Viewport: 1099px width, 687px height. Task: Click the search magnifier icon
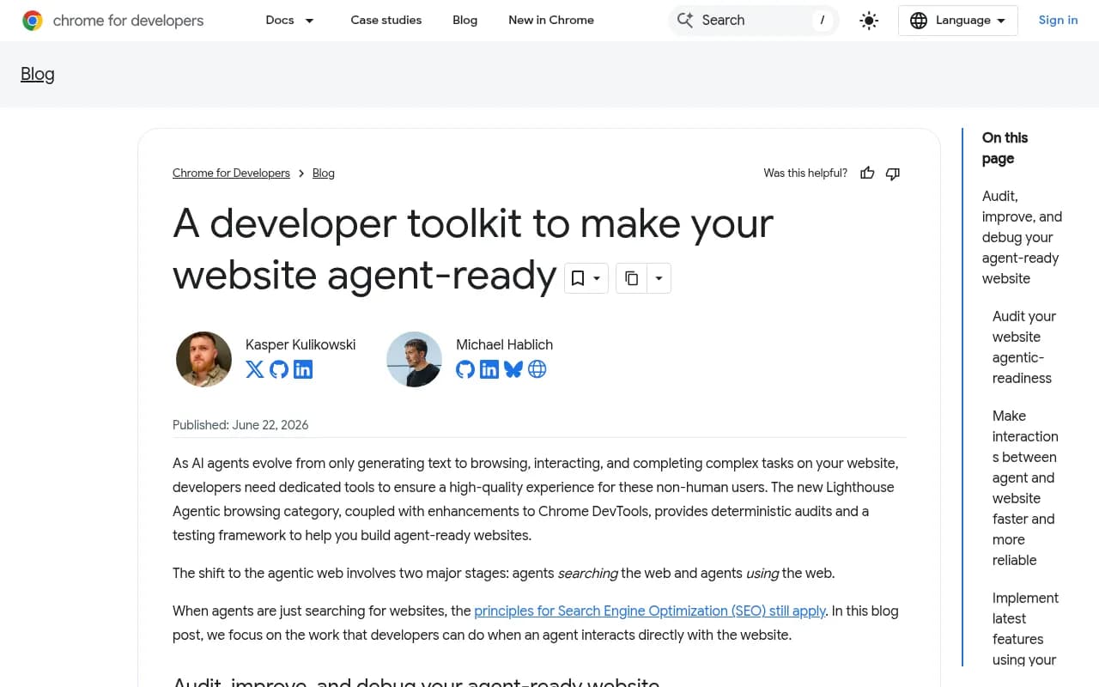tap(684, 20)
